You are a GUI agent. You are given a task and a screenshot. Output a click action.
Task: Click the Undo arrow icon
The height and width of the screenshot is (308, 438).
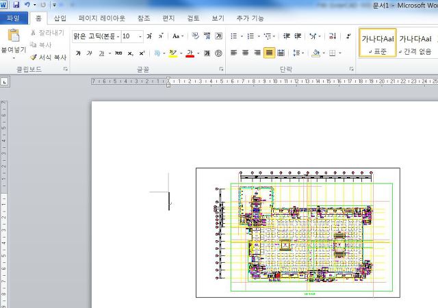27,5
